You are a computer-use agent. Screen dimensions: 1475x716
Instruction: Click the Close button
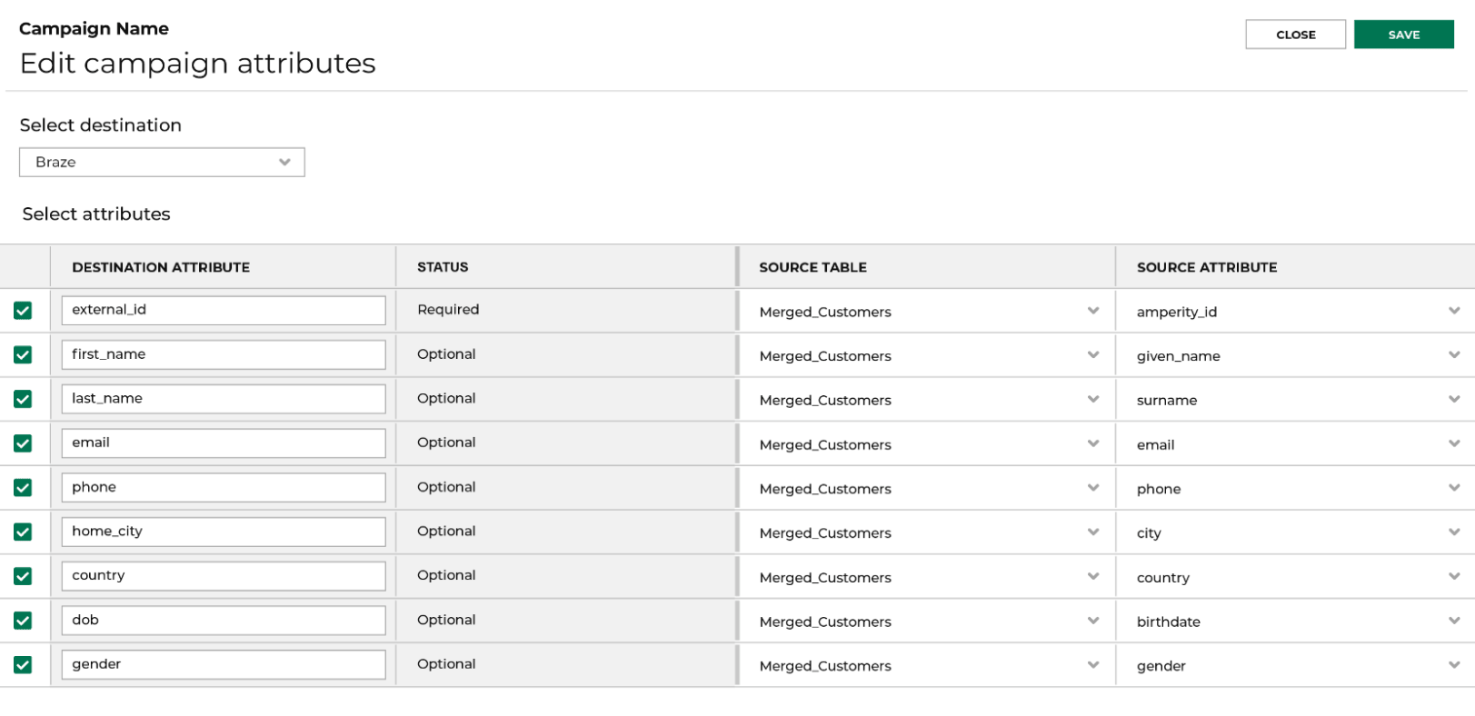(1294, 35)
